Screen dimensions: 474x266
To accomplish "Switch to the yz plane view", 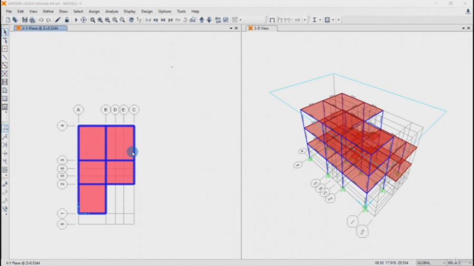I will click(171, 20).
